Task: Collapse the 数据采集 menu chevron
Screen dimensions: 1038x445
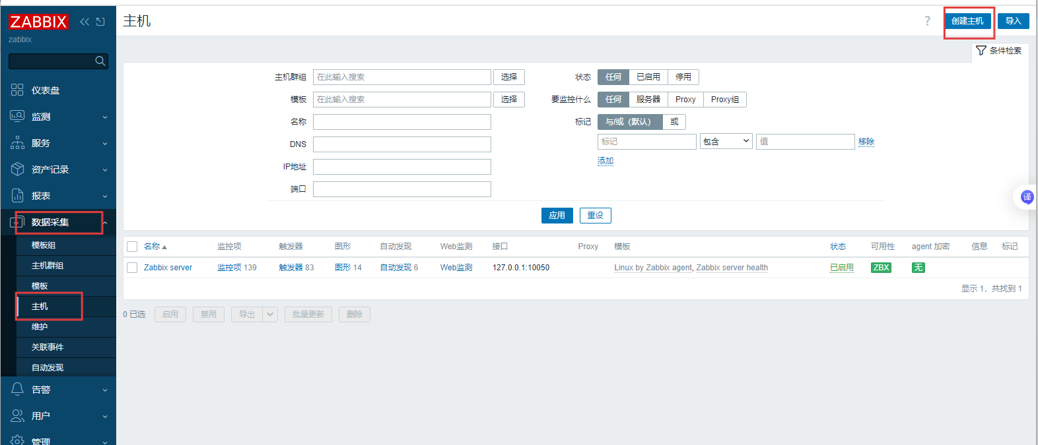Action: [x=105, y=223]
